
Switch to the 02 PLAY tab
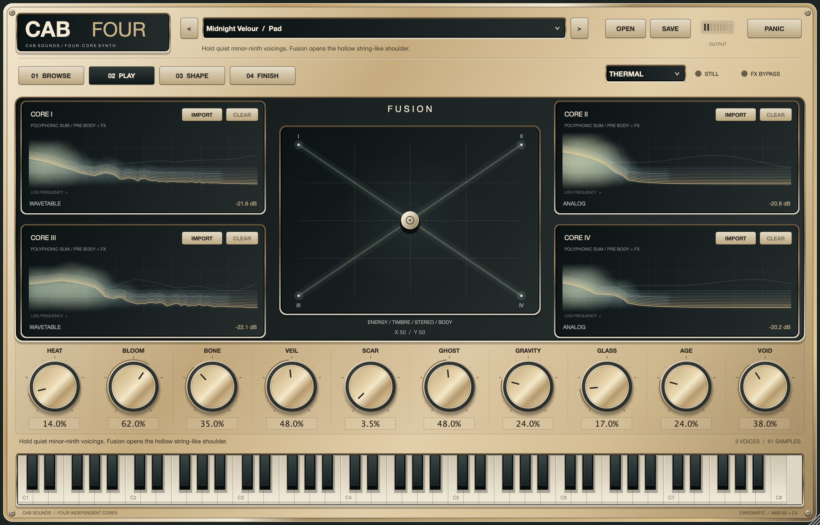tap(121, 76)
